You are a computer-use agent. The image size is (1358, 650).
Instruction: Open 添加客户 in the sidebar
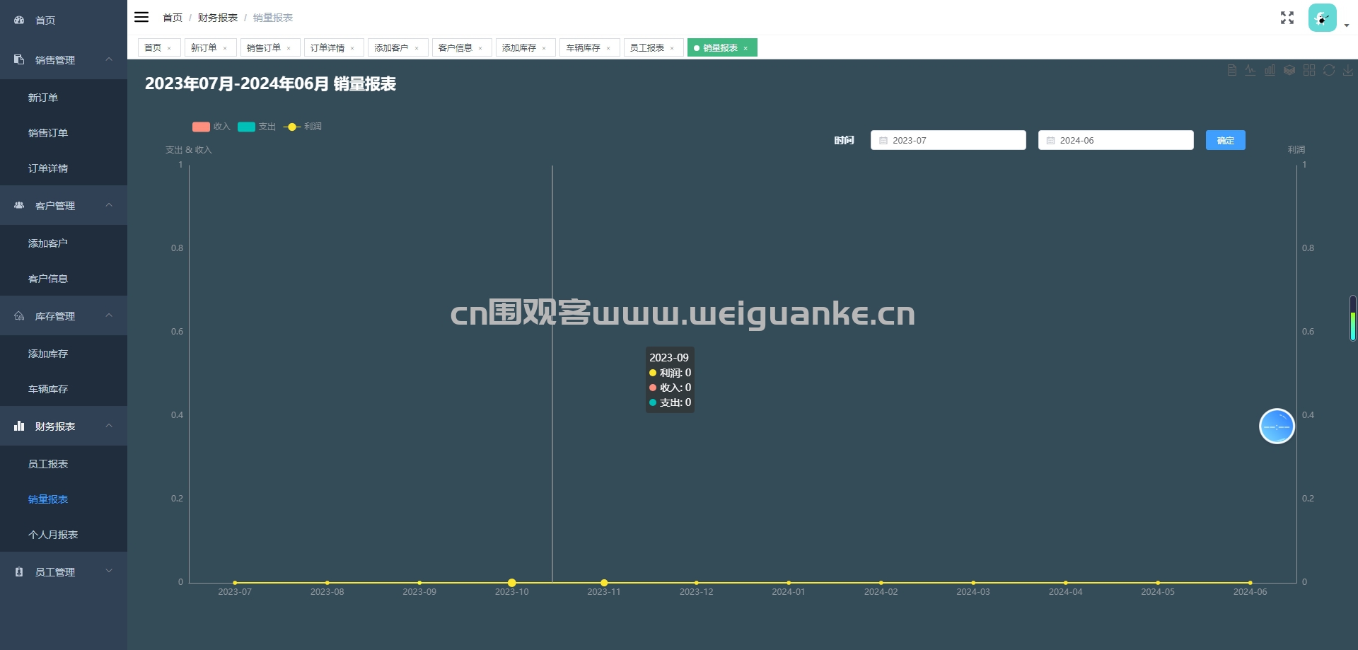coord(64,243)
